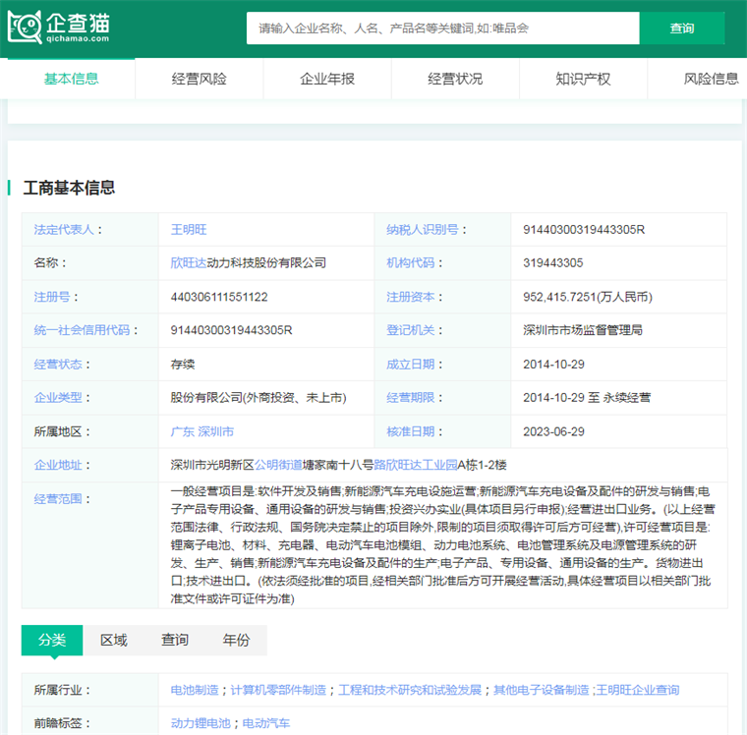Image resolution: width=747 pixels, height=735 pixels.
Task: Click the 企查猫 cat logo icon
Action: pyautogui.click(x=25, y=28)
